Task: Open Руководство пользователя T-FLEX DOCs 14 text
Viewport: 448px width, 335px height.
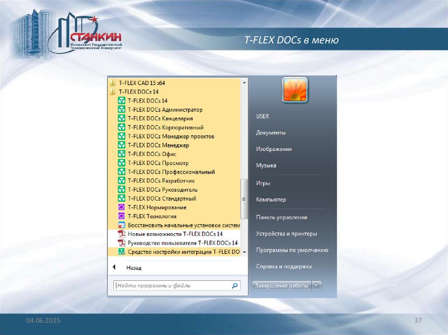Action: 182,243
